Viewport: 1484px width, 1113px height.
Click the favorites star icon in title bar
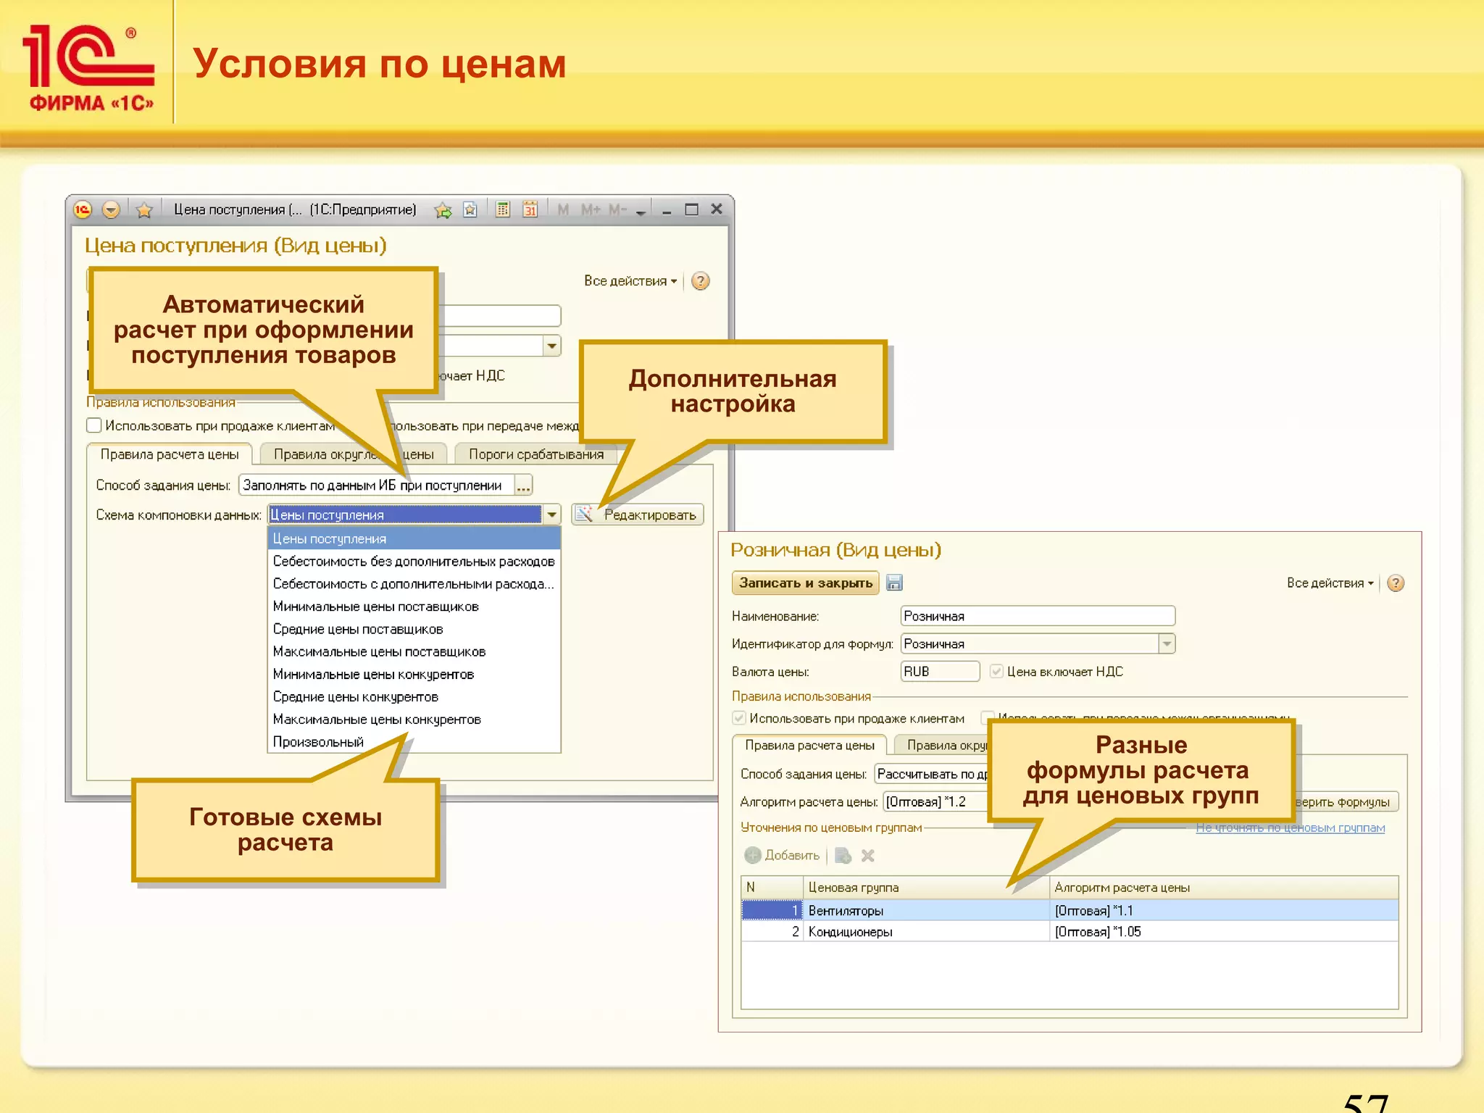point(144,210)
